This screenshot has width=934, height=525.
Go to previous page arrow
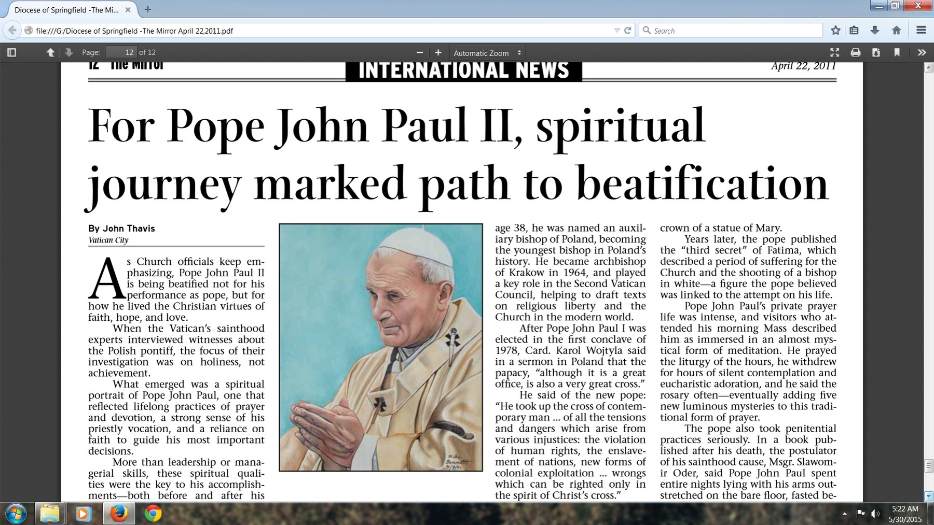50,52
